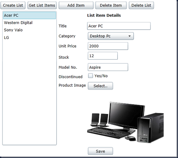Open the Category dropdown showing Desktop Pc
The width and height of the screenshot is (178, 158).
(111, 36)
